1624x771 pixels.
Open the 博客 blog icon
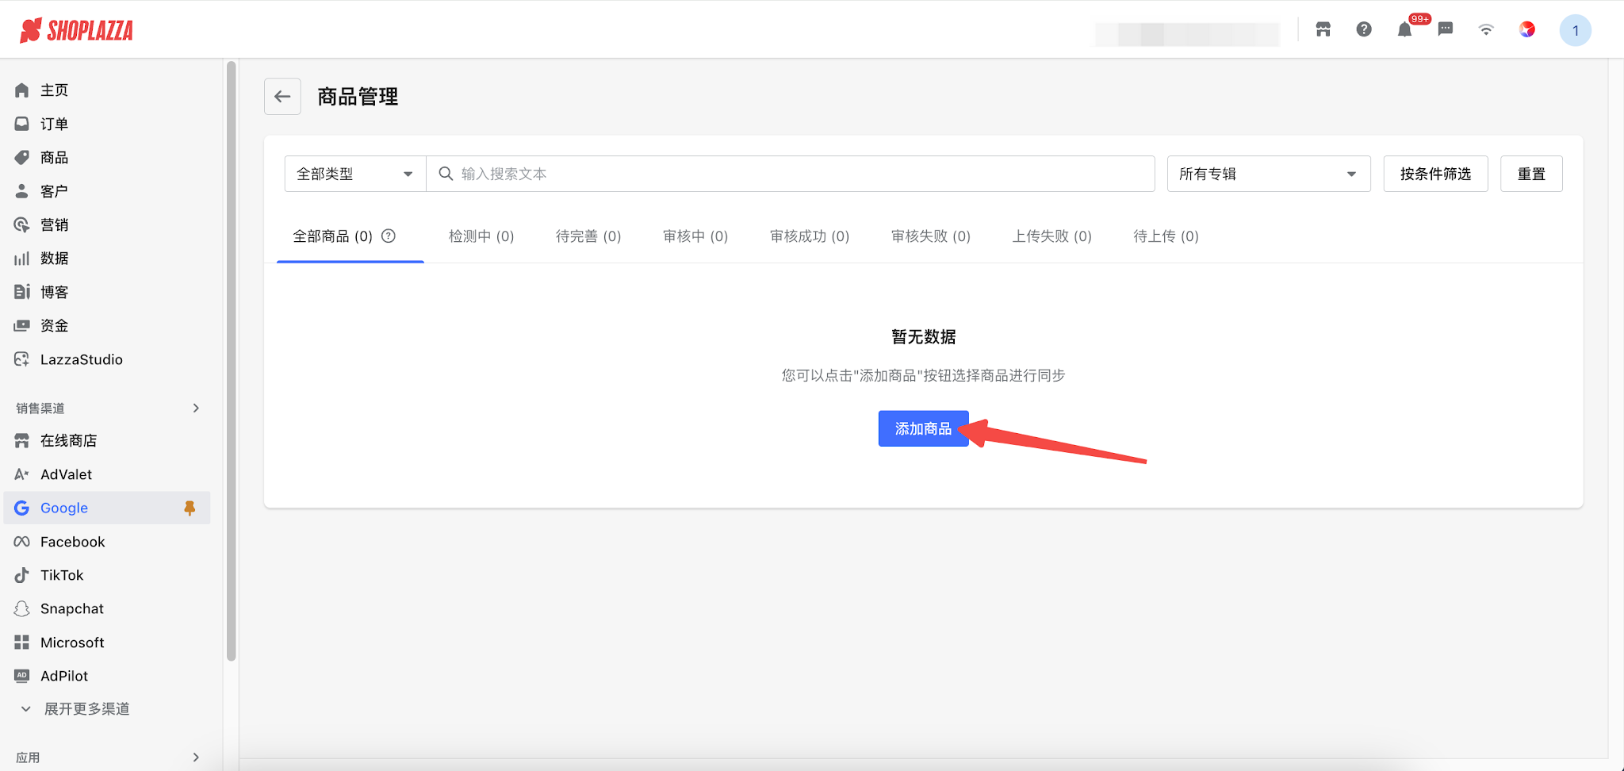point(22,292)
